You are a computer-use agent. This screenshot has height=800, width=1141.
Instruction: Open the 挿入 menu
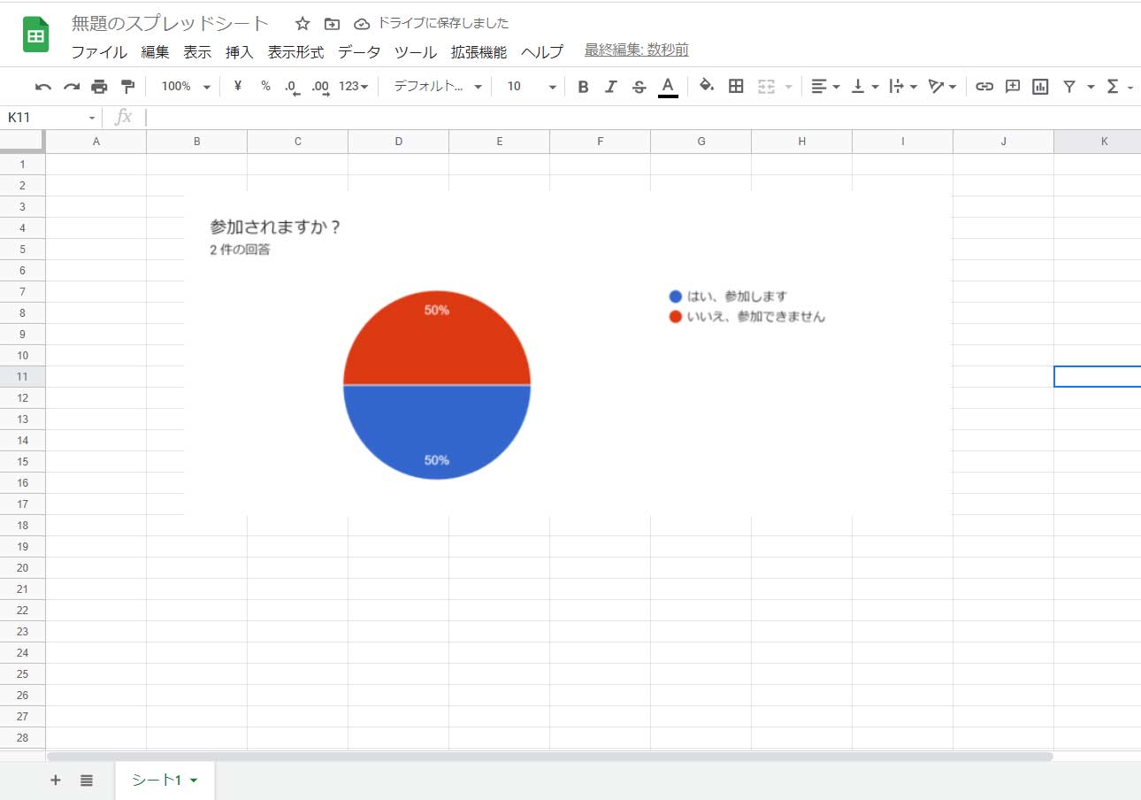point(239,52)
